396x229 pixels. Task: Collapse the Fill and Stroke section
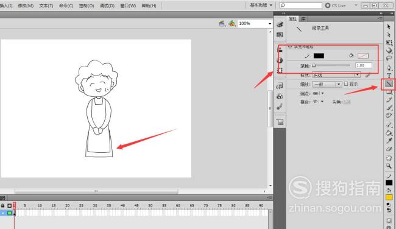click(x=290, y=47)
